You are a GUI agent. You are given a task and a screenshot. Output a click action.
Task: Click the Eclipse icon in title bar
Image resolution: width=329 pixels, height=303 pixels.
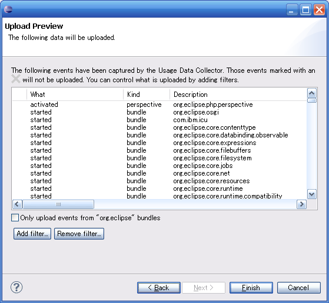click(x=8, y=9)
